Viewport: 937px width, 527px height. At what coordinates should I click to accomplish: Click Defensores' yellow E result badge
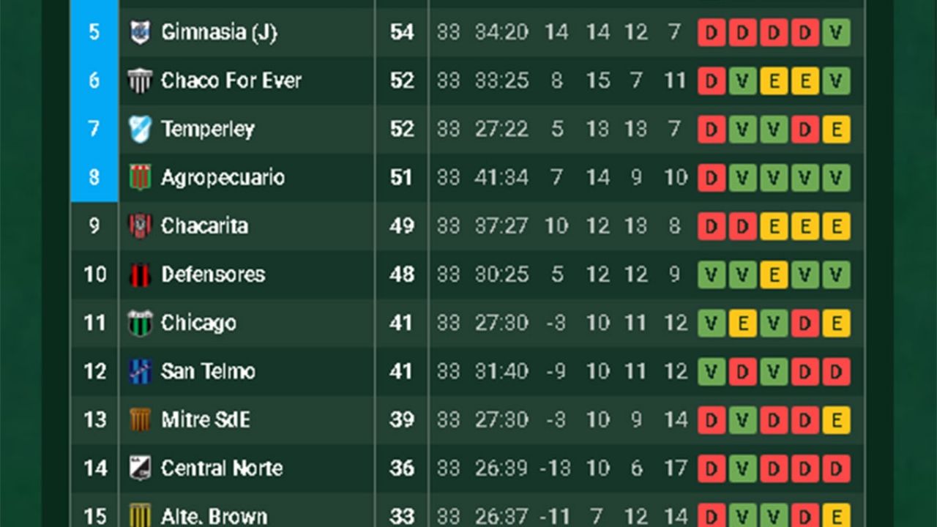click(x=774, y=274)
